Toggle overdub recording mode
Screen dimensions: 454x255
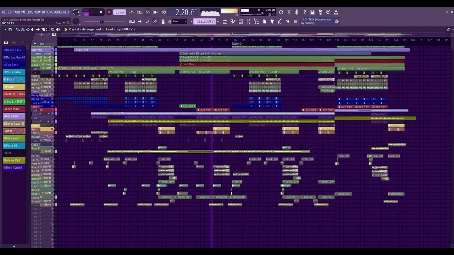click(155, 12)
